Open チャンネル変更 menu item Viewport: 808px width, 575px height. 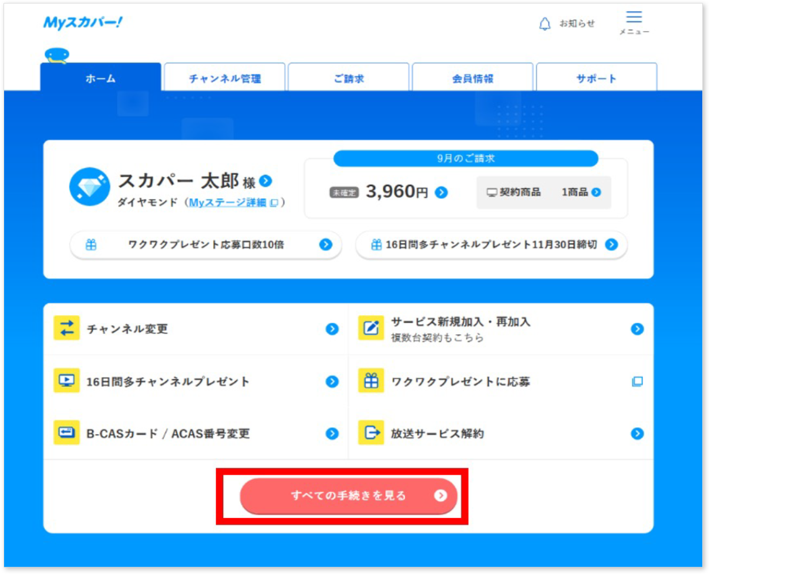point(196,329)
